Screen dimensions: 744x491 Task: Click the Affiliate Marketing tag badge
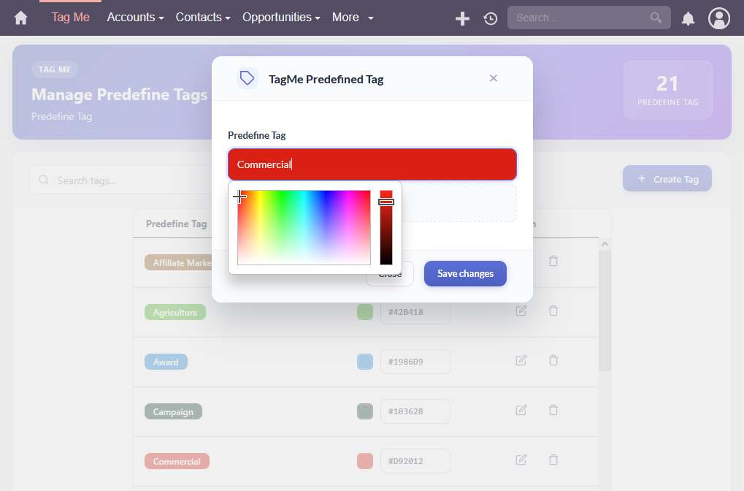tap(178, 262)
